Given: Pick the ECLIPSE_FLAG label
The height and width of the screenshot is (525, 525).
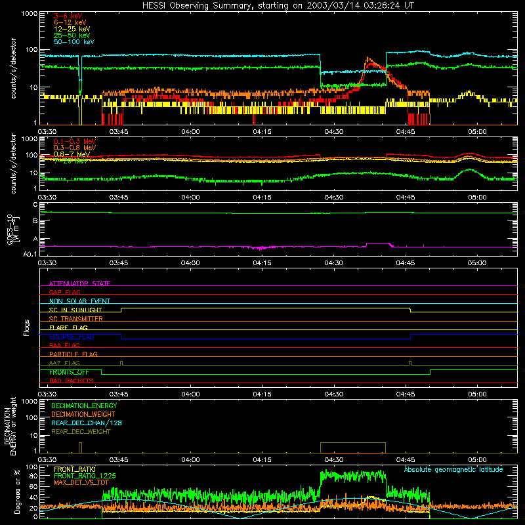Looking at the screenshot, I should (x=72, y=337).
